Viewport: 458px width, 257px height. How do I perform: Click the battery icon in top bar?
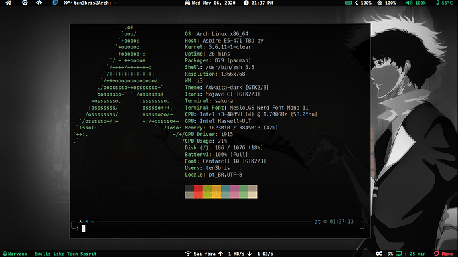tap(348, 3)
